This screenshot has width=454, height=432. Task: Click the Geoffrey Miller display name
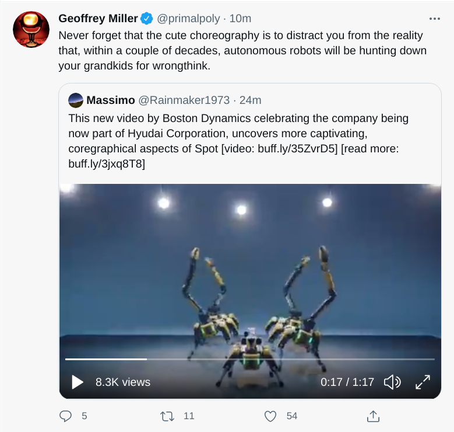[98, 19]
